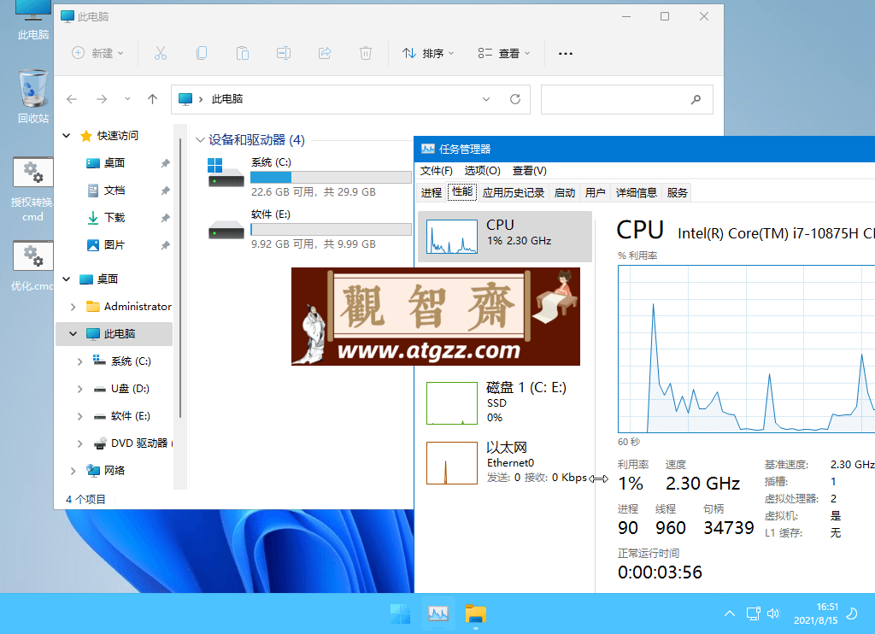Click the Share icon in Explorer toolbar
The width and height of the screenshot is (875, 634).
pos(325,53)
